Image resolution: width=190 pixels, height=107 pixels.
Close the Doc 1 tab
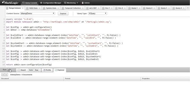pyautogui.click(x=112, y=8)
